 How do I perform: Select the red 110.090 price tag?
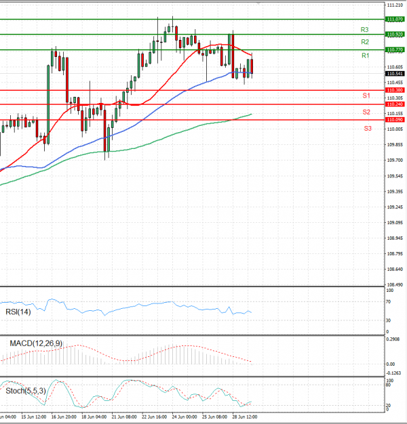pyautogui.click(x=395, y=120)
